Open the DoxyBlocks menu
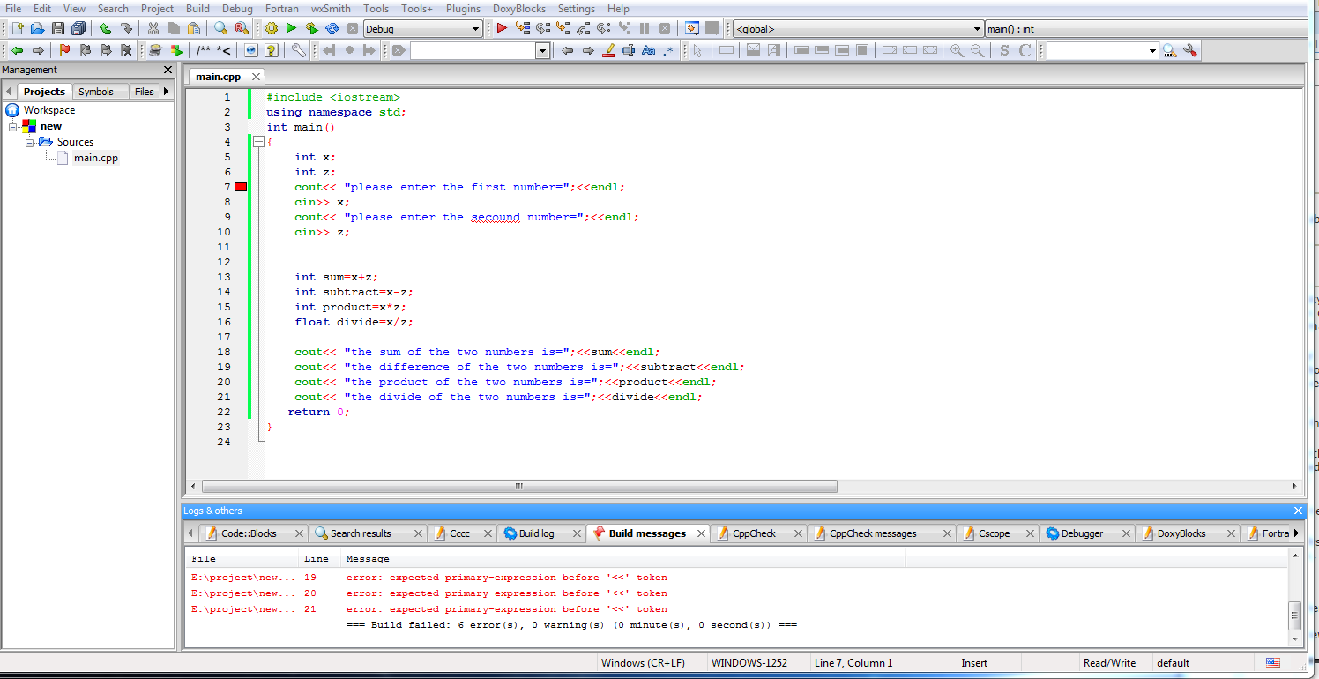Screen dimensions: 1319x679 [x=518, y=9]
